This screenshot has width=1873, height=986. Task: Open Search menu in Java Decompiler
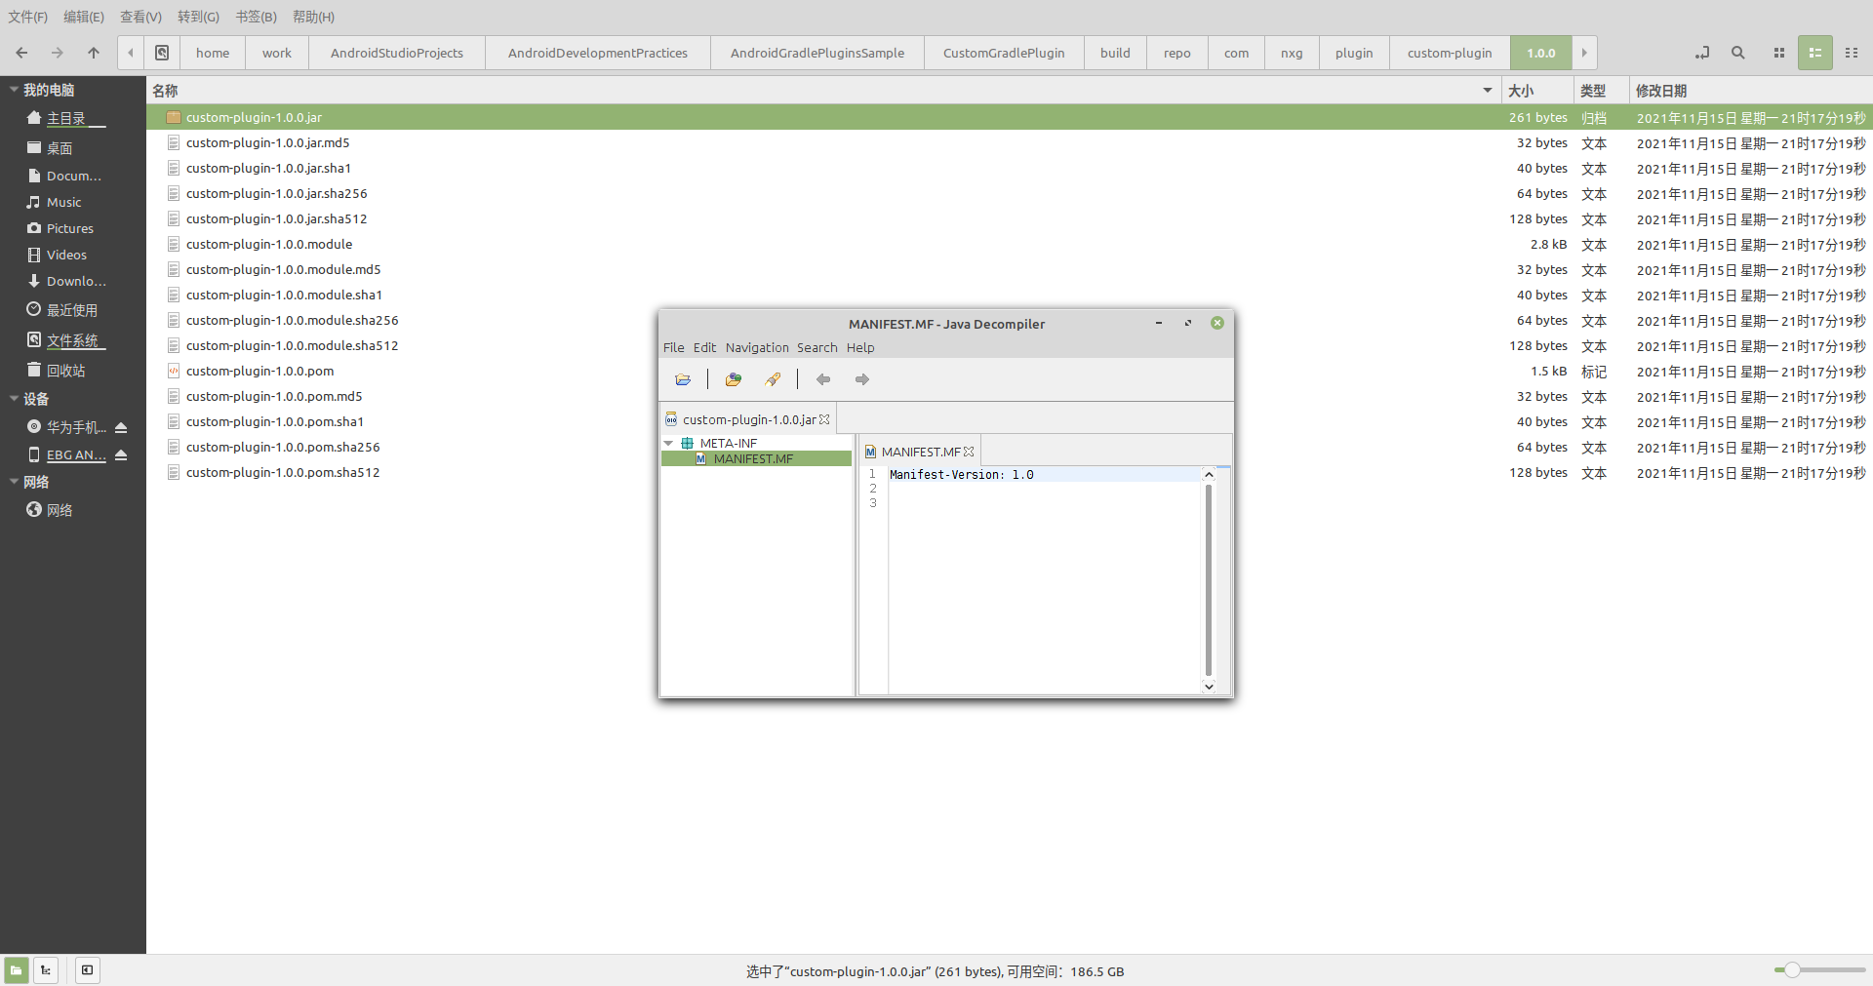pyautogui.click(x=817, y=347)
